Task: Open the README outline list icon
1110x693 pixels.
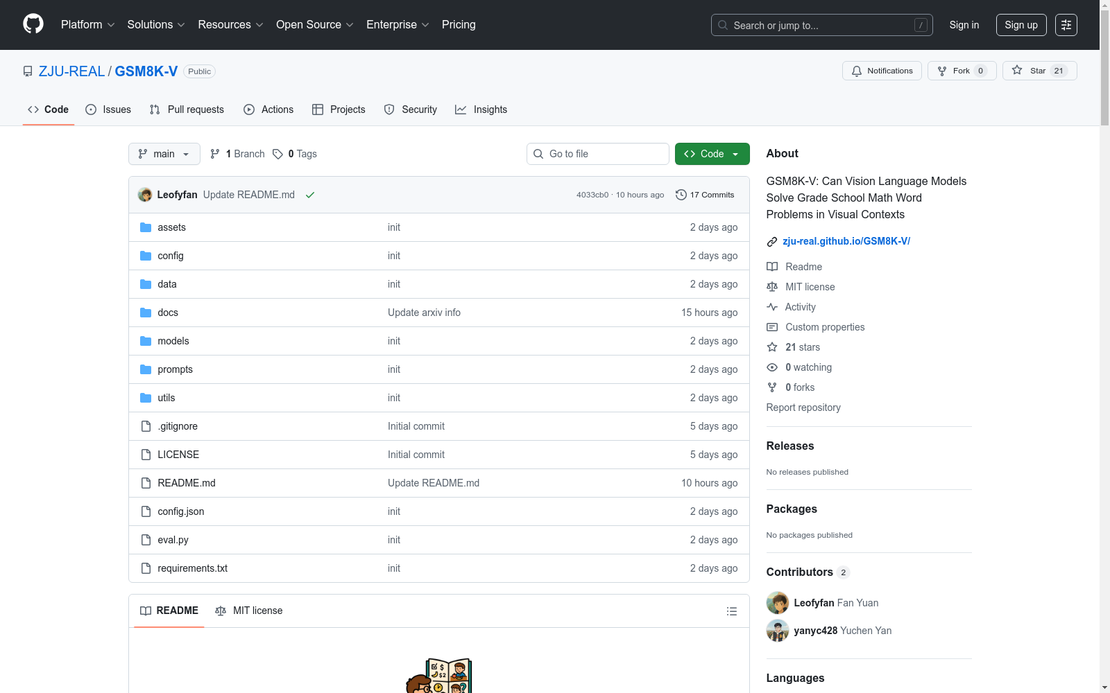Action: click(732, 611)
